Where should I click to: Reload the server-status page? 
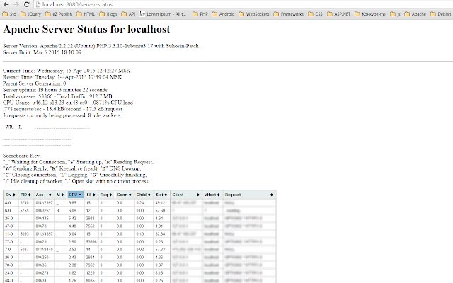(x=27, y=4)
